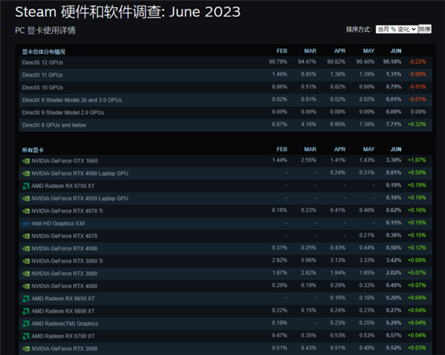This screenshot has height=355, width=445.
Task: Click the +0.03% change for RTX 3090
Action: pos(417,348)
